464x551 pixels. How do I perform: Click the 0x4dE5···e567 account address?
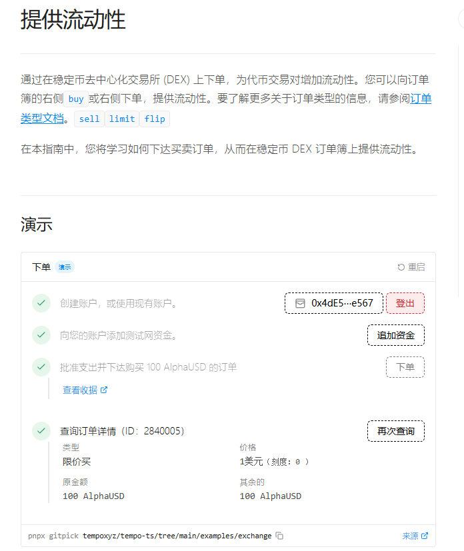(342, 303)
